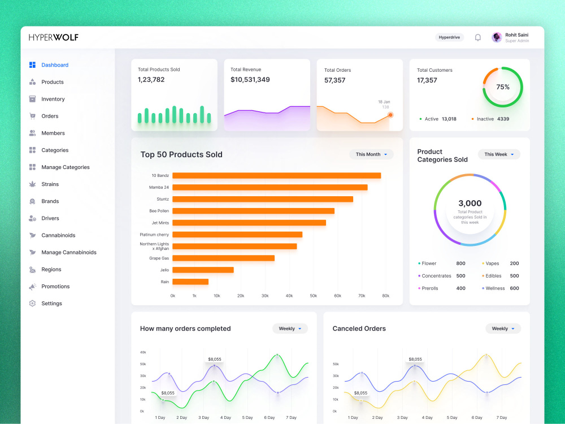This screenshot has width=565, height=424.
Task: Click the Edibles legend entry
Action: pos(501,276)
